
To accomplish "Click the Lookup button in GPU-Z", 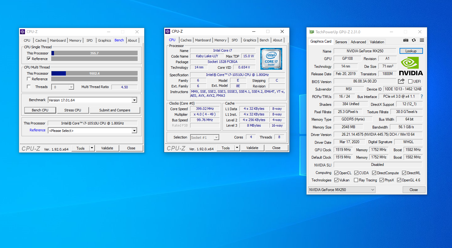I will pos(411,51).
